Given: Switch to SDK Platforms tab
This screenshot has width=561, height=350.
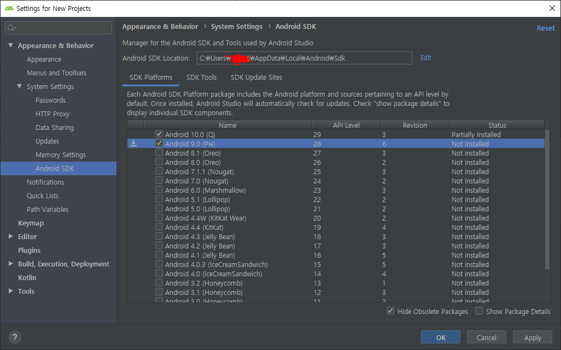Looking at the screenshot, I should pos(150,78).
